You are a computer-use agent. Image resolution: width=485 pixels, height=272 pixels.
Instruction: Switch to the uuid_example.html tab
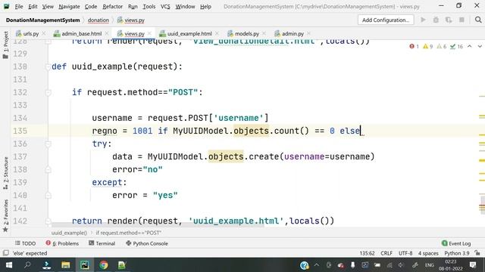[189, 33]
